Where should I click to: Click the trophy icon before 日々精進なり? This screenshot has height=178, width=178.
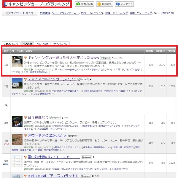tap(26, 117)
